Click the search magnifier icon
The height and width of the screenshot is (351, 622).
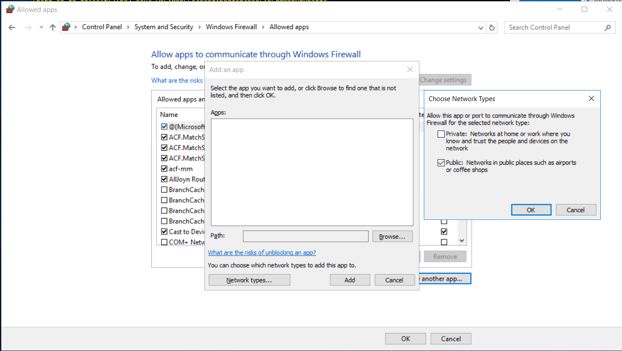[x=608, y=27]
